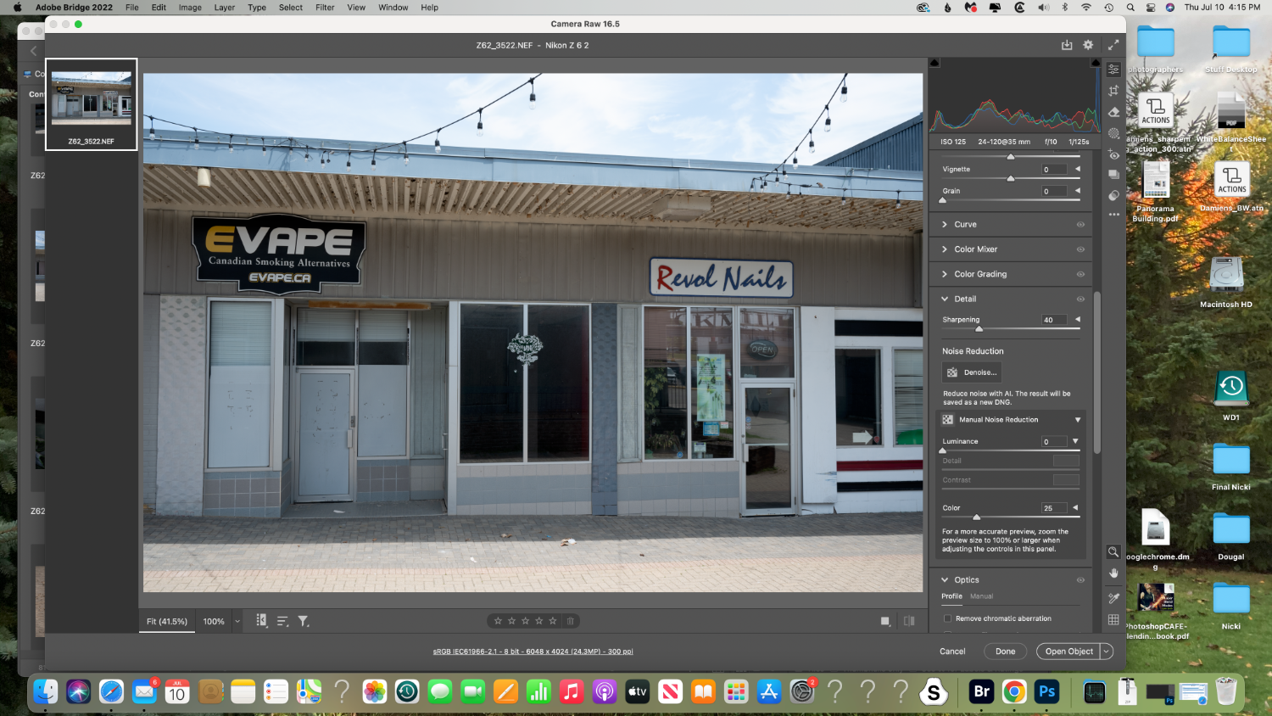Toggle shadow clipping warning on histogram
1272x716 pixels.
[934, 63]
